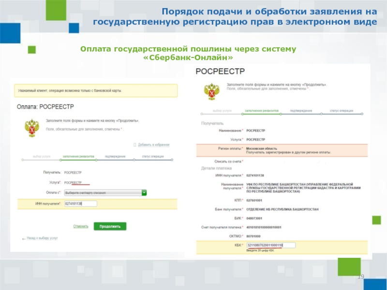
Task: Click the Назад к выбору услуг link
Action: point(42,238)
